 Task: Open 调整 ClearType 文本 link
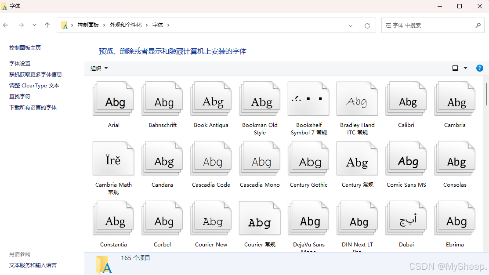[x=34, y=85]
